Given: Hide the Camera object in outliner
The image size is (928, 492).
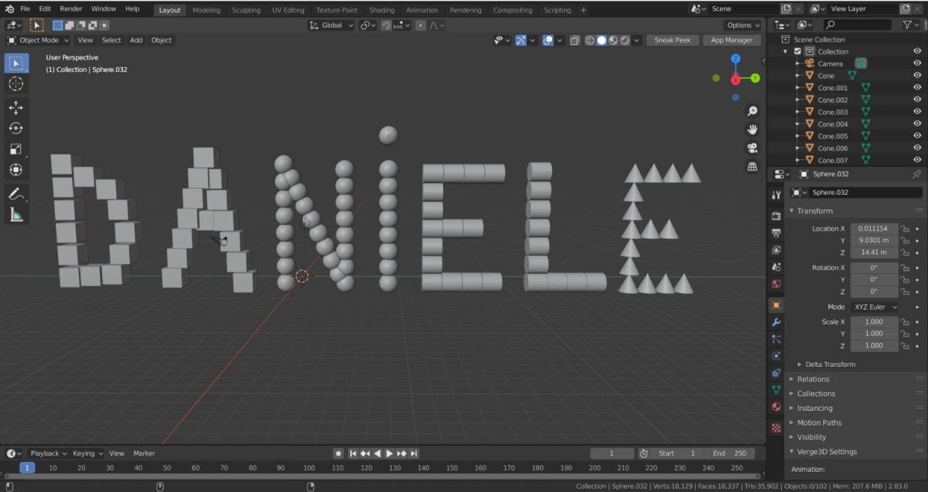Looking at the screenshot, I should point(917,63).
